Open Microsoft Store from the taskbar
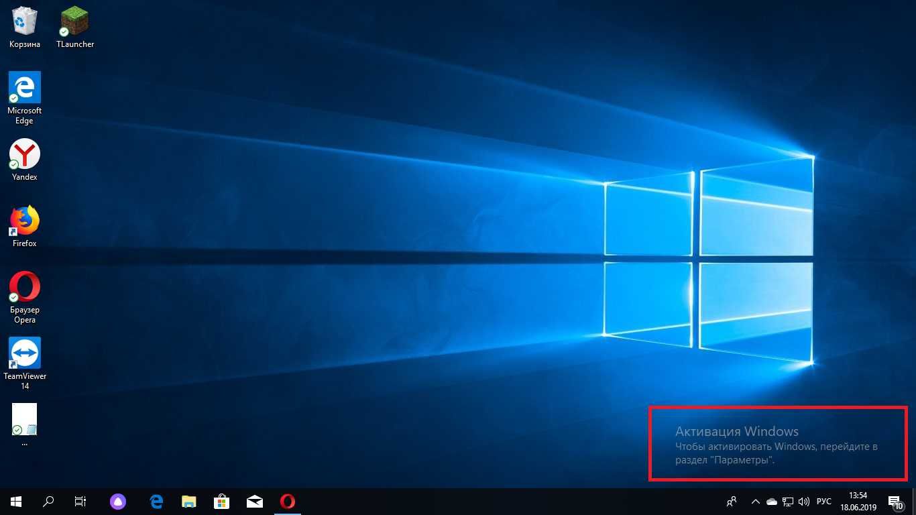The height and width of the screenshot is (515, 916). click(x=222, y=502)
